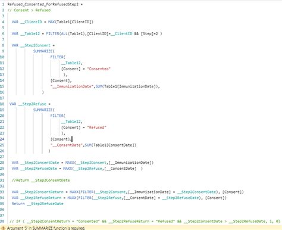The image size is (282, 230).
Task: Click "[Consent]," on line 14
Action: pyautogui.click(x=61, y=80)
